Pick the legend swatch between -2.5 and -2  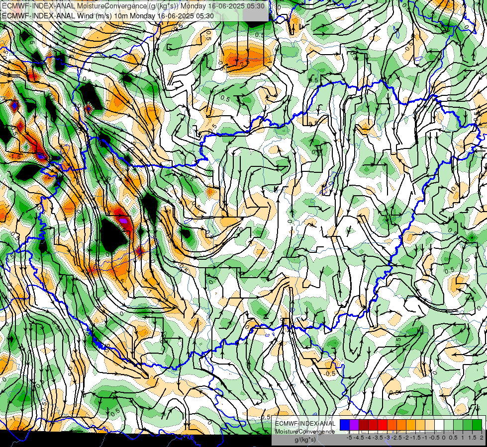pyautogui.click(x=401, y=425)
